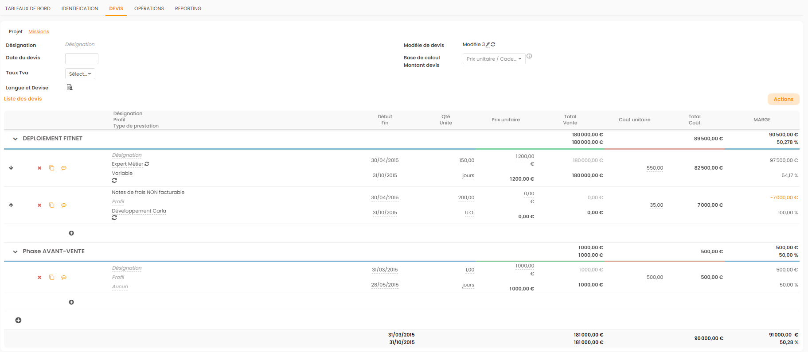This screenshot has height=352, width=808.
Task: Click the Date du devis field
Action: click(x=82, y=58)
